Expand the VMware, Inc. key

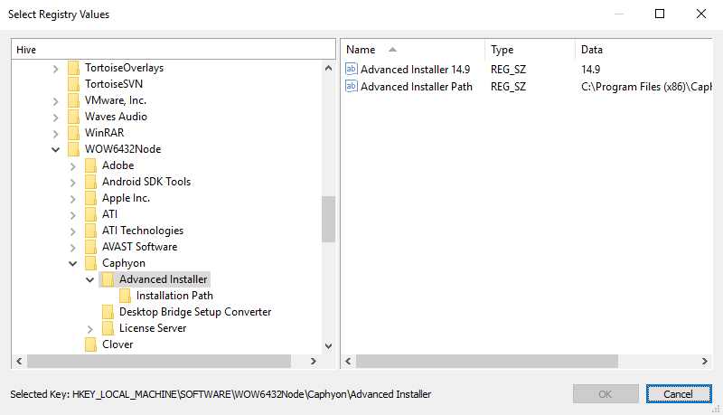(55, 101)
